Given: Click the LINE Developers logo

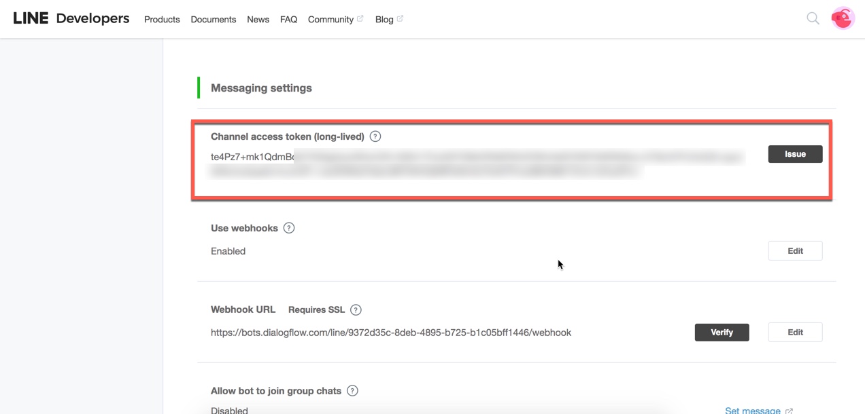Looking at the screenshot, I should (x=71, y=19).
